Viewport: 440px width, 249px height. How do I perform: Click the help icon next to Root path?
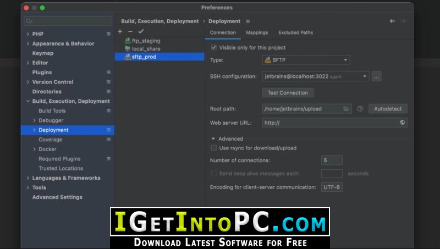pos(360,109)
